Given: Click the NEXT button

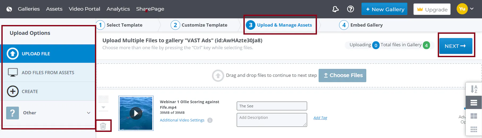Looking at the screenshot, I should [x=456, y=46].
